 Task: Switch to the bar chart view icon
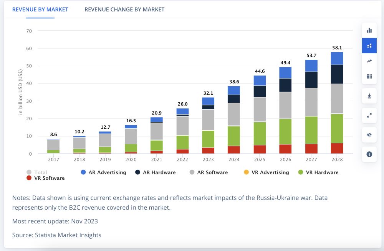369,30
